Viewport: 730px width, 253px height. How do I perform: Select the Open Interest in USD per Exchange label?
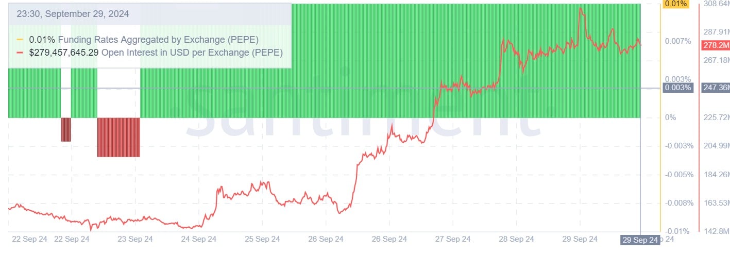tap(192, 53)
